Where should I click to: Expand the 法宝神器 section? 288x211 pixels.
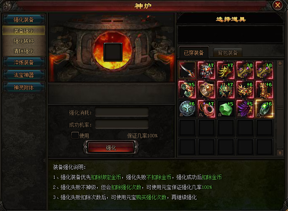24,75
